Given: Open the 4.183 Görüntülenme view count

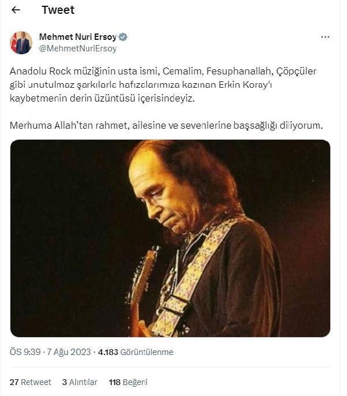Looking at the screenshot, I should [x=135, y=352].
